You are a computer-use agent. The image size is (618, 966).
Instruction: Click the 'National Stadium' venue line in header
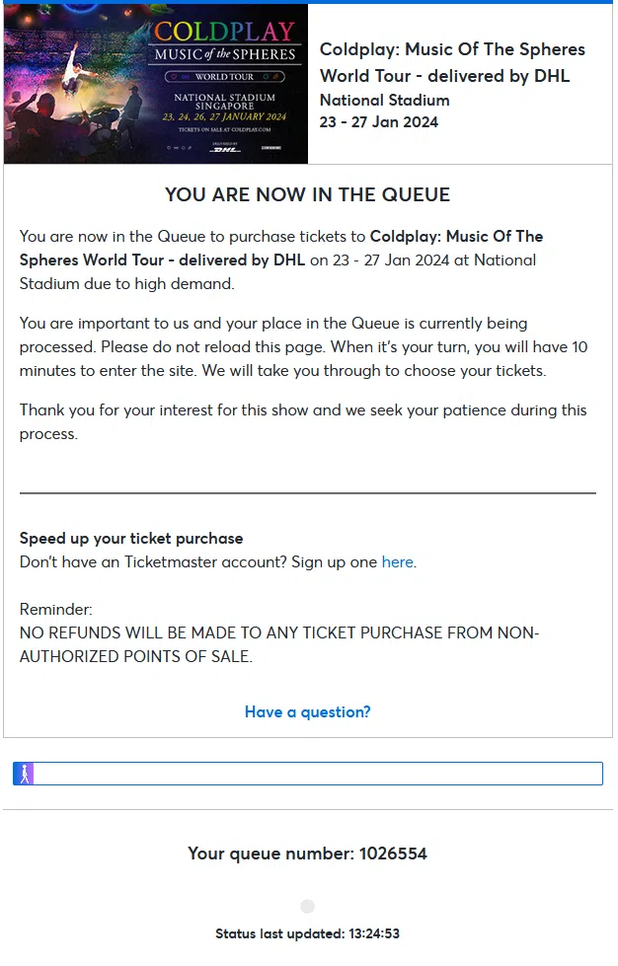(385, 100)
